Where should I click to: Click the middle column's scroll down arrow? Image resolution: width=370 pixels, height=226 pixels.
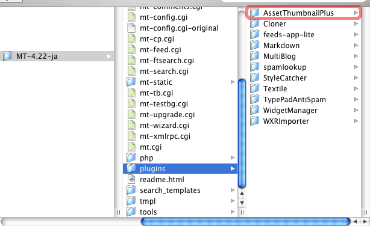[242, 203]
